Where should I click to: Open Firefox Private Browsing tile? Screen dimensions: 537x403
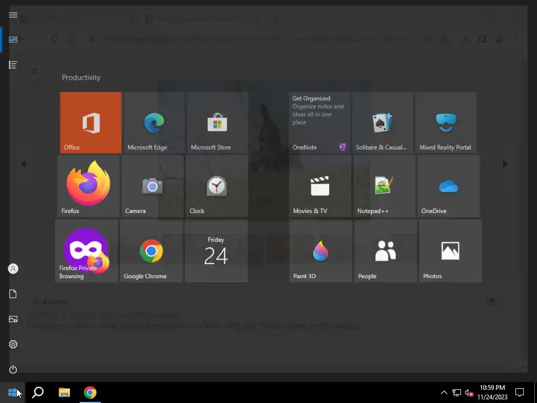coord(87,251)
